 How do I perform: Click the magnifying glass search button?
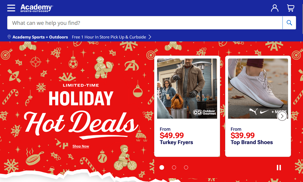click(289, 23)
